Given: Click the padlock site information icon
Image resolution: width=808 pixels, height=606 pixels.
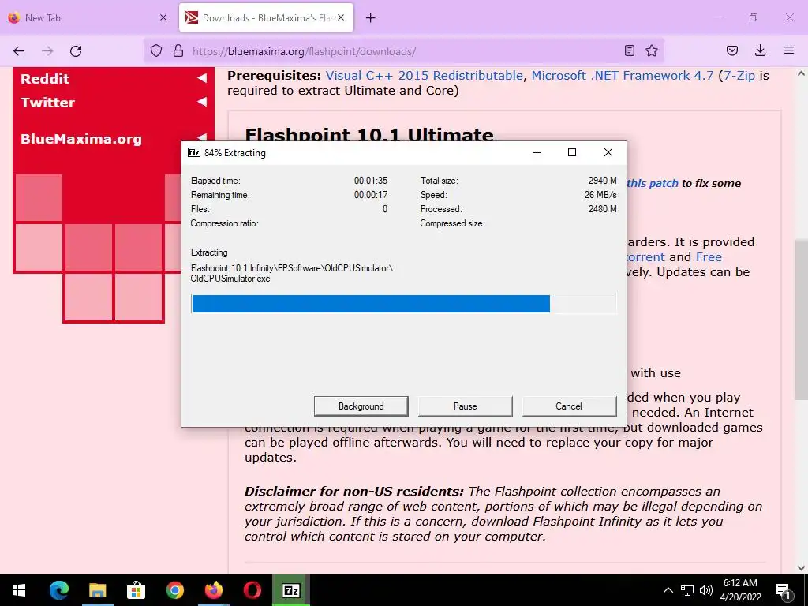Looking at the screenshot, I should pyautogui.click(x=178, y=50).
